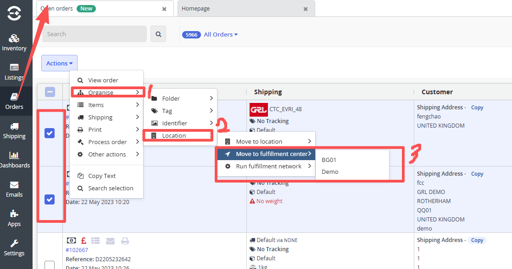Click the printer icon on order #102667
The image size is (512, 269).
[125, 241]
